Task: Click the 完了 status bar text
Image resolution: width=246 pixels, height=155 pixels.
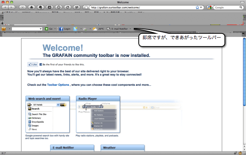Action: (x=3, y=153)
